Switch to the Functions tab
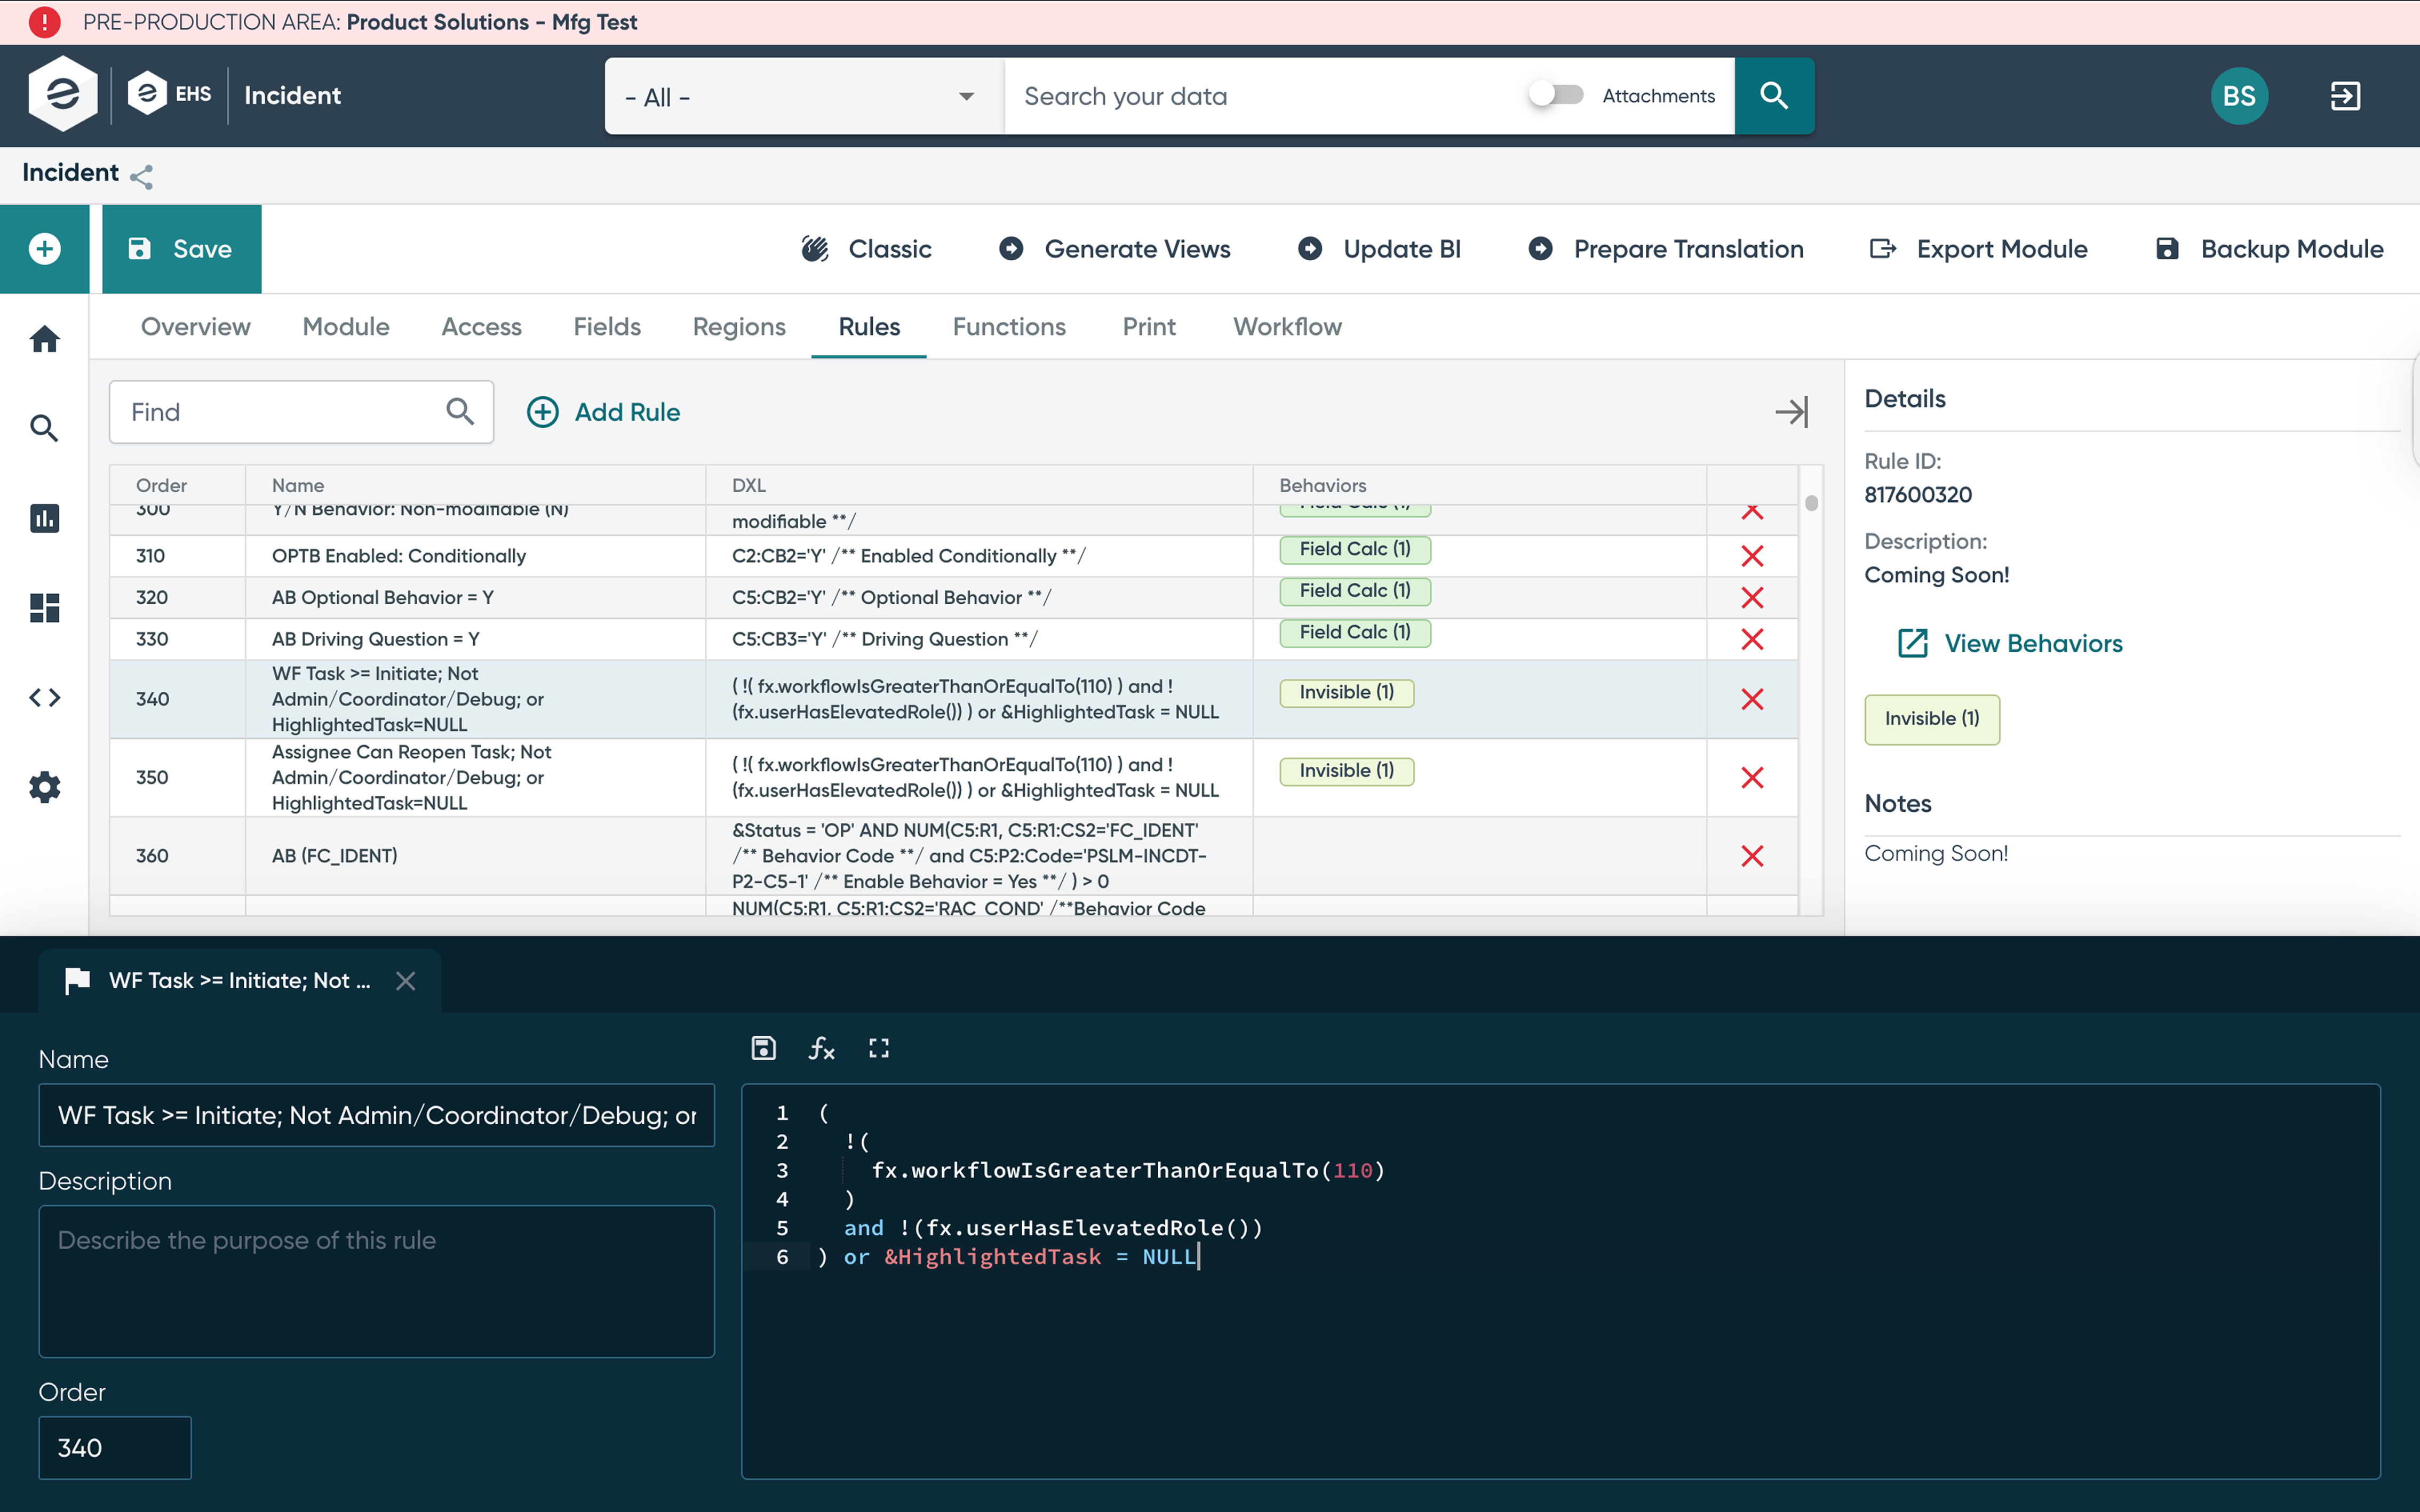2420x1512 pixels. click(x=1009, y=327)
